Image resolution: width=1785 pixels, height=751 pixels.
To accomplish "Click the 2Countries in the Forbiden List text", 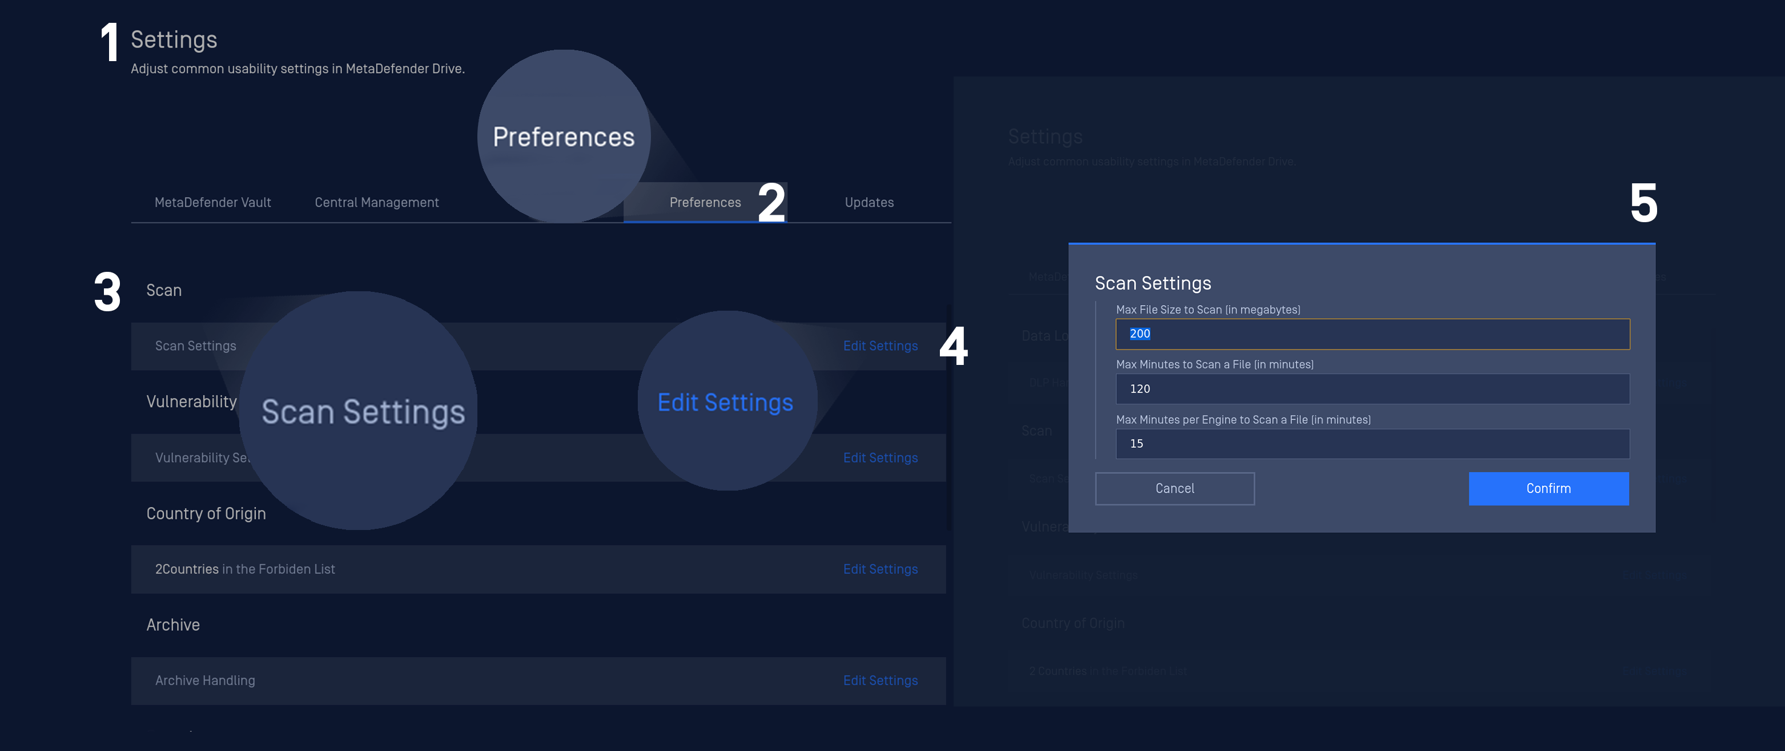I will coord(244,569).
